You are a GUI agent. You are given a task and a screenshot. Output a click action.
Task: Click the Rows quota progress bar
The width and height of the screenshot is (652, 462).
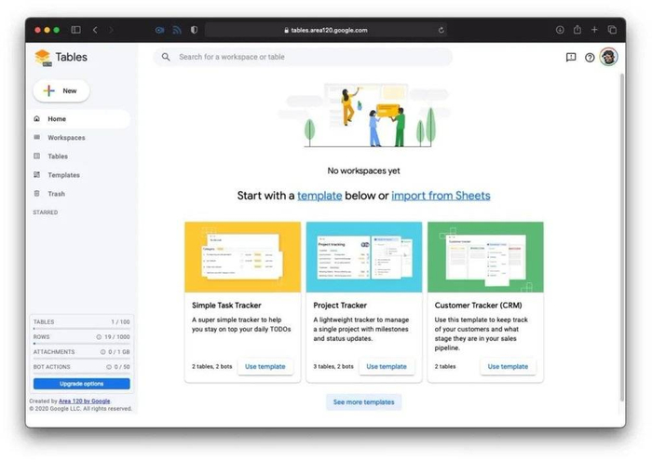pyautogui.click(x=82, y=344)
